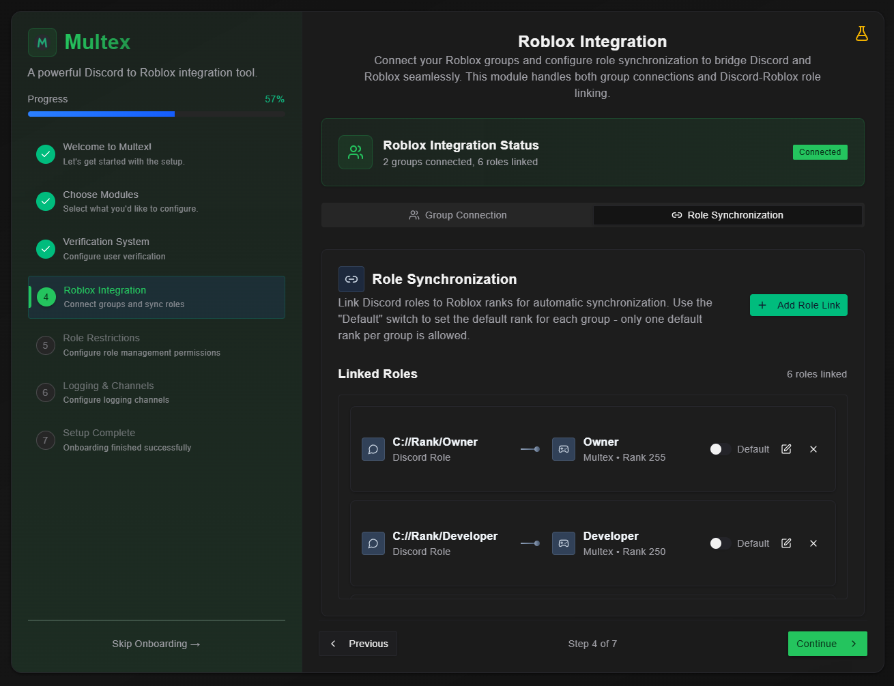Open the Setup Complete step
Image resolution: width=894 pixels, height=686 pixels.
tap(156, 440)
